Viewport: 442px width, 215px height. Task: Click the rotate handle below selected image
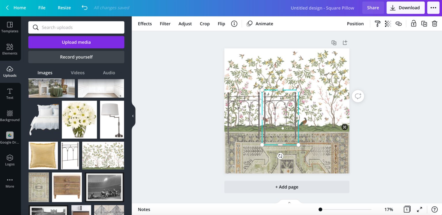tap(280, 156)
